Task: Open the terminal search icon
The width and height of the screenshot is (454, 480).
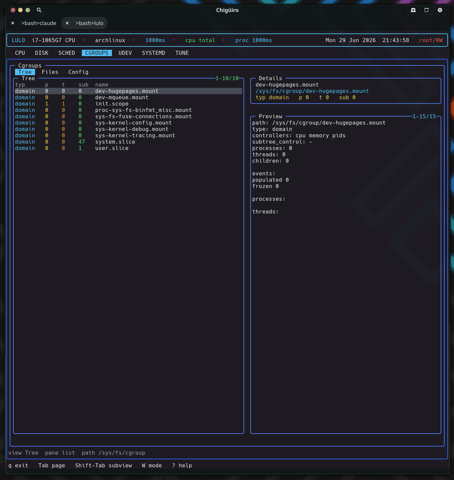Action: click(39, 10)
